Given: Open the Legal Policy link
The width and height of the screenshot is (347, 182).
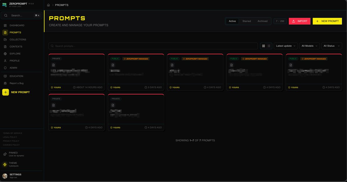Looking at the screenshot, I should 10,137.
